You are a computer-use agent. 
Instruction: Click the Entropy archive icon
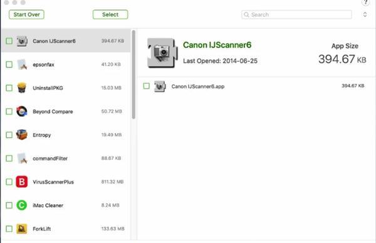tap(22, 135)
